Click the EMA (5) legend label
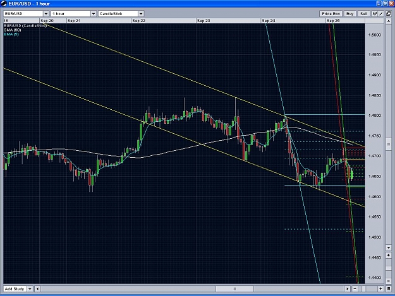 click(x=11, y=34)
